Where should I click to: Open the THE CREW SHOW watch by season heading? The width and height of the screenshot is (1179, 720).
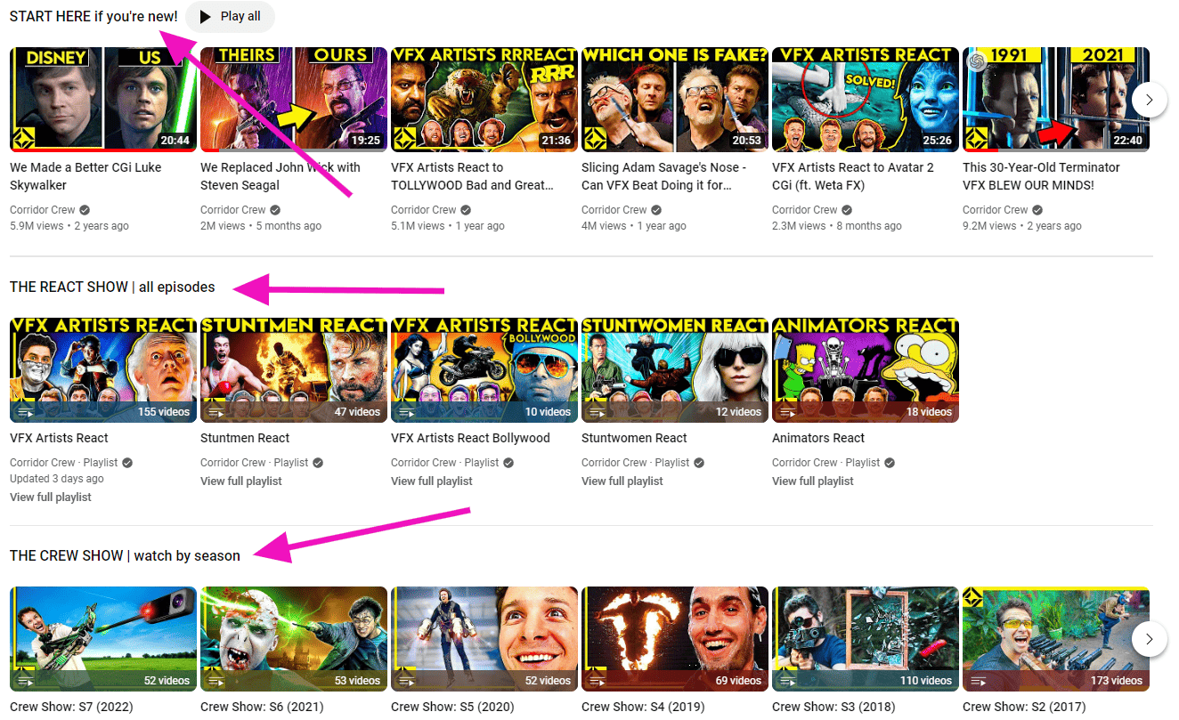pos(125,556)
